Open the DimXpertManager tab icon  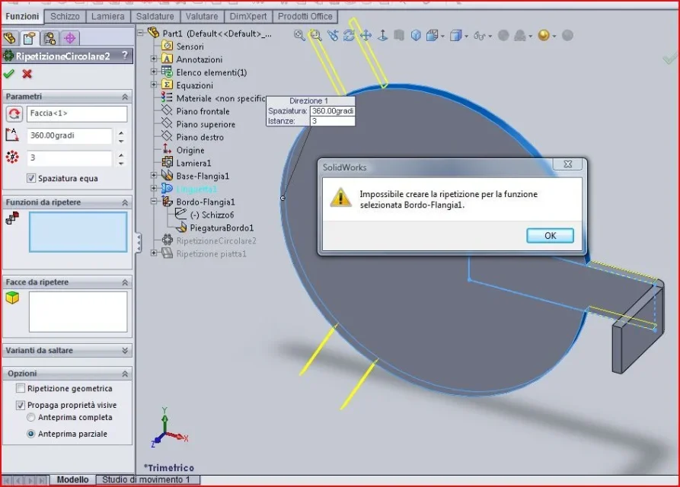click(70, 39)
